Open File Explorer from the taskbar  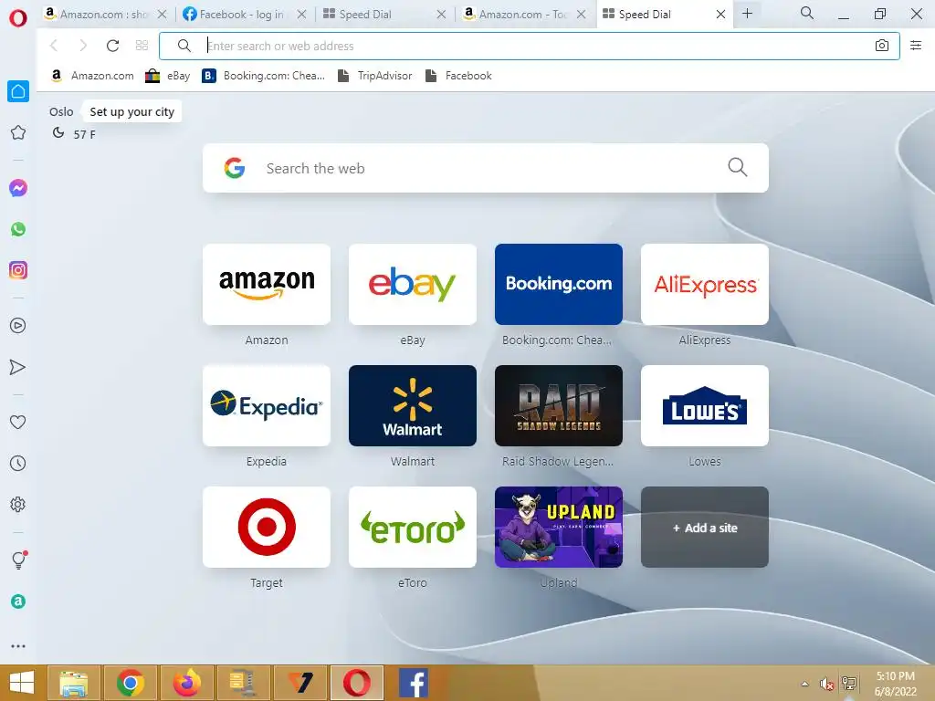click(73, 683)
